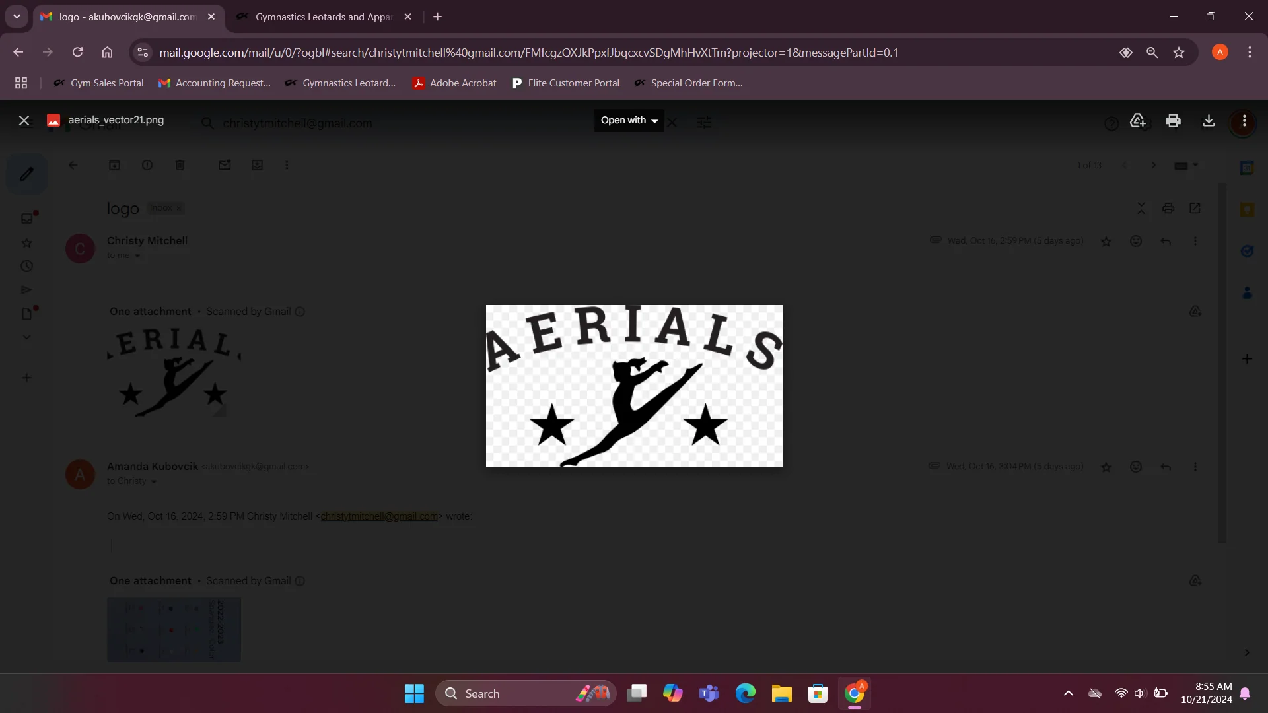Open the tab groups grid in bookmarks bar

pos(21,83)
